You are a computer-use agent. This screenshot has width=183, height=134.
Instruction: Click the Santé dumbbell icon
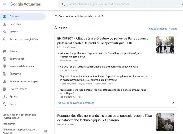5,104
